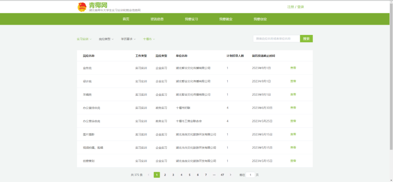393x182 pixels.
Task: Open the 学历要求 dropdown
Action: point(128,39)
